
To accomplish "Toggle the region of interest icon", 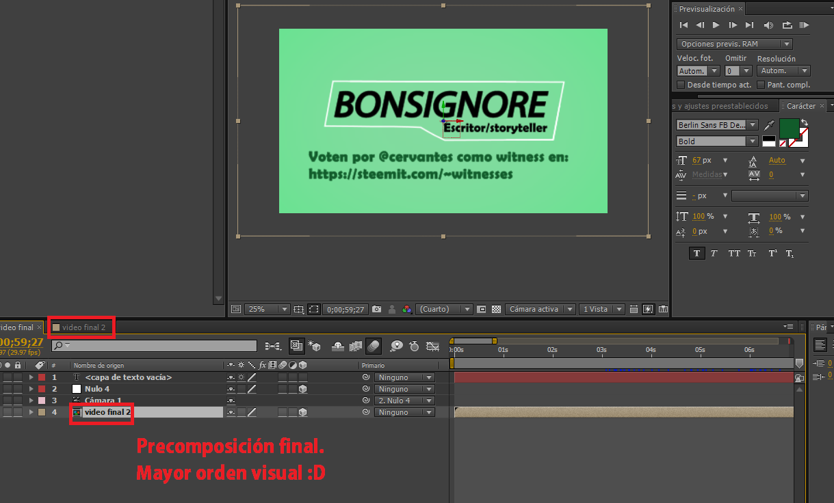I will click(482, 309).
